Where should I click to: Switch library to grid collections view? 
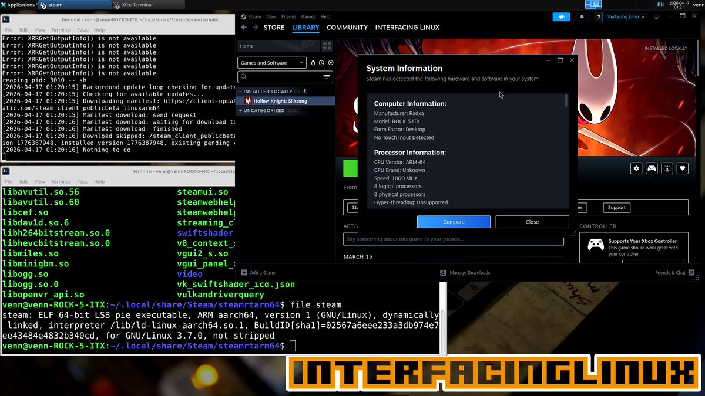point(327,46)
